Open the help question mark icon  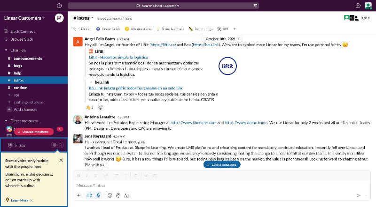pyautogui.click(x=358, y=6)
